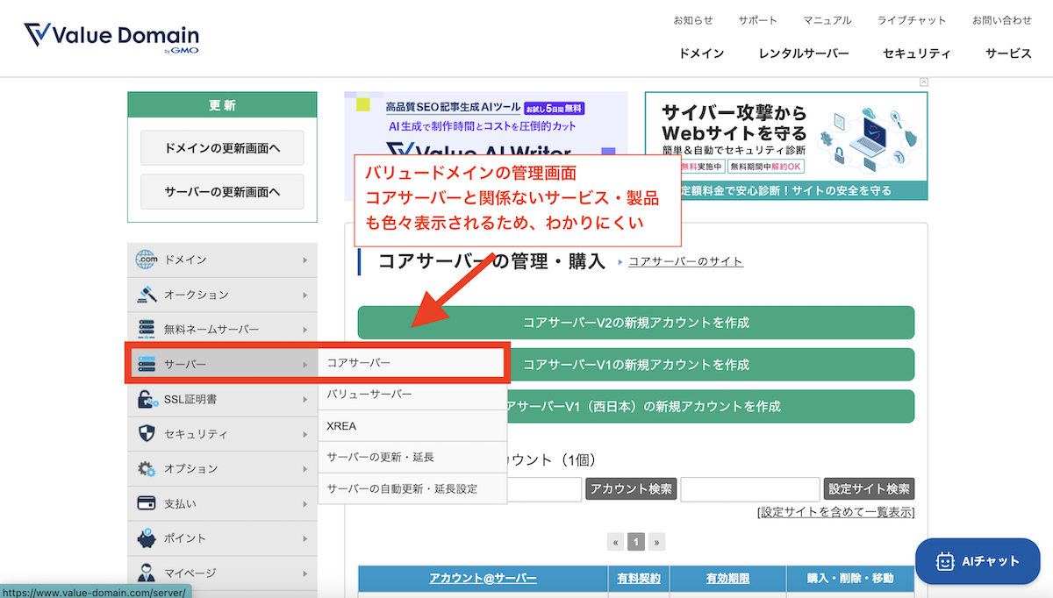Click the options gear icon
The height and width of the screenshot is (598, 1053).
(146, 468)
